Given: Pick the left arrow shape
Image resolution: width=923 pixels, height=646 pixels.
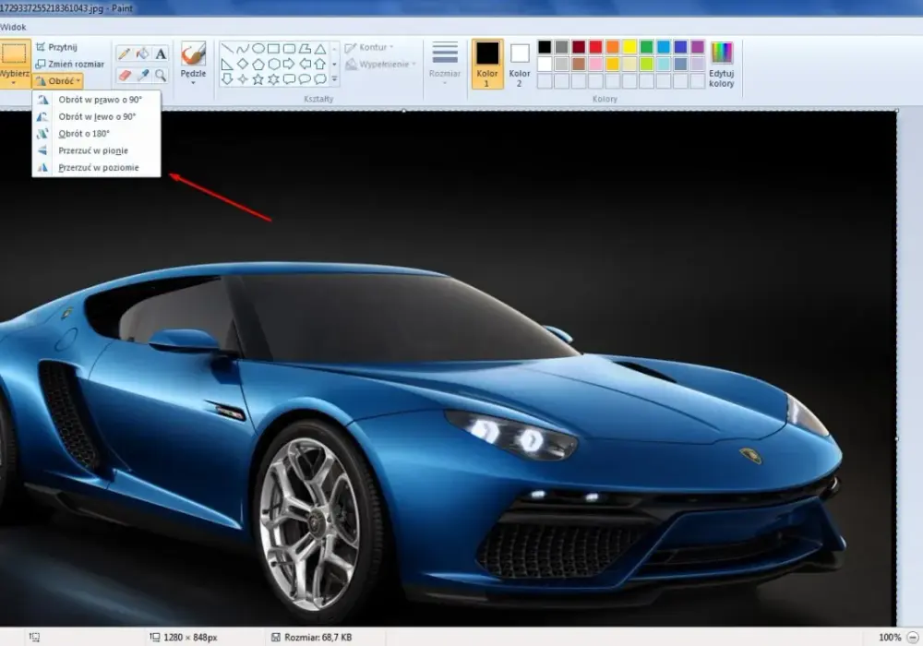Looking at the screenshot, I should tap(305, 64).
